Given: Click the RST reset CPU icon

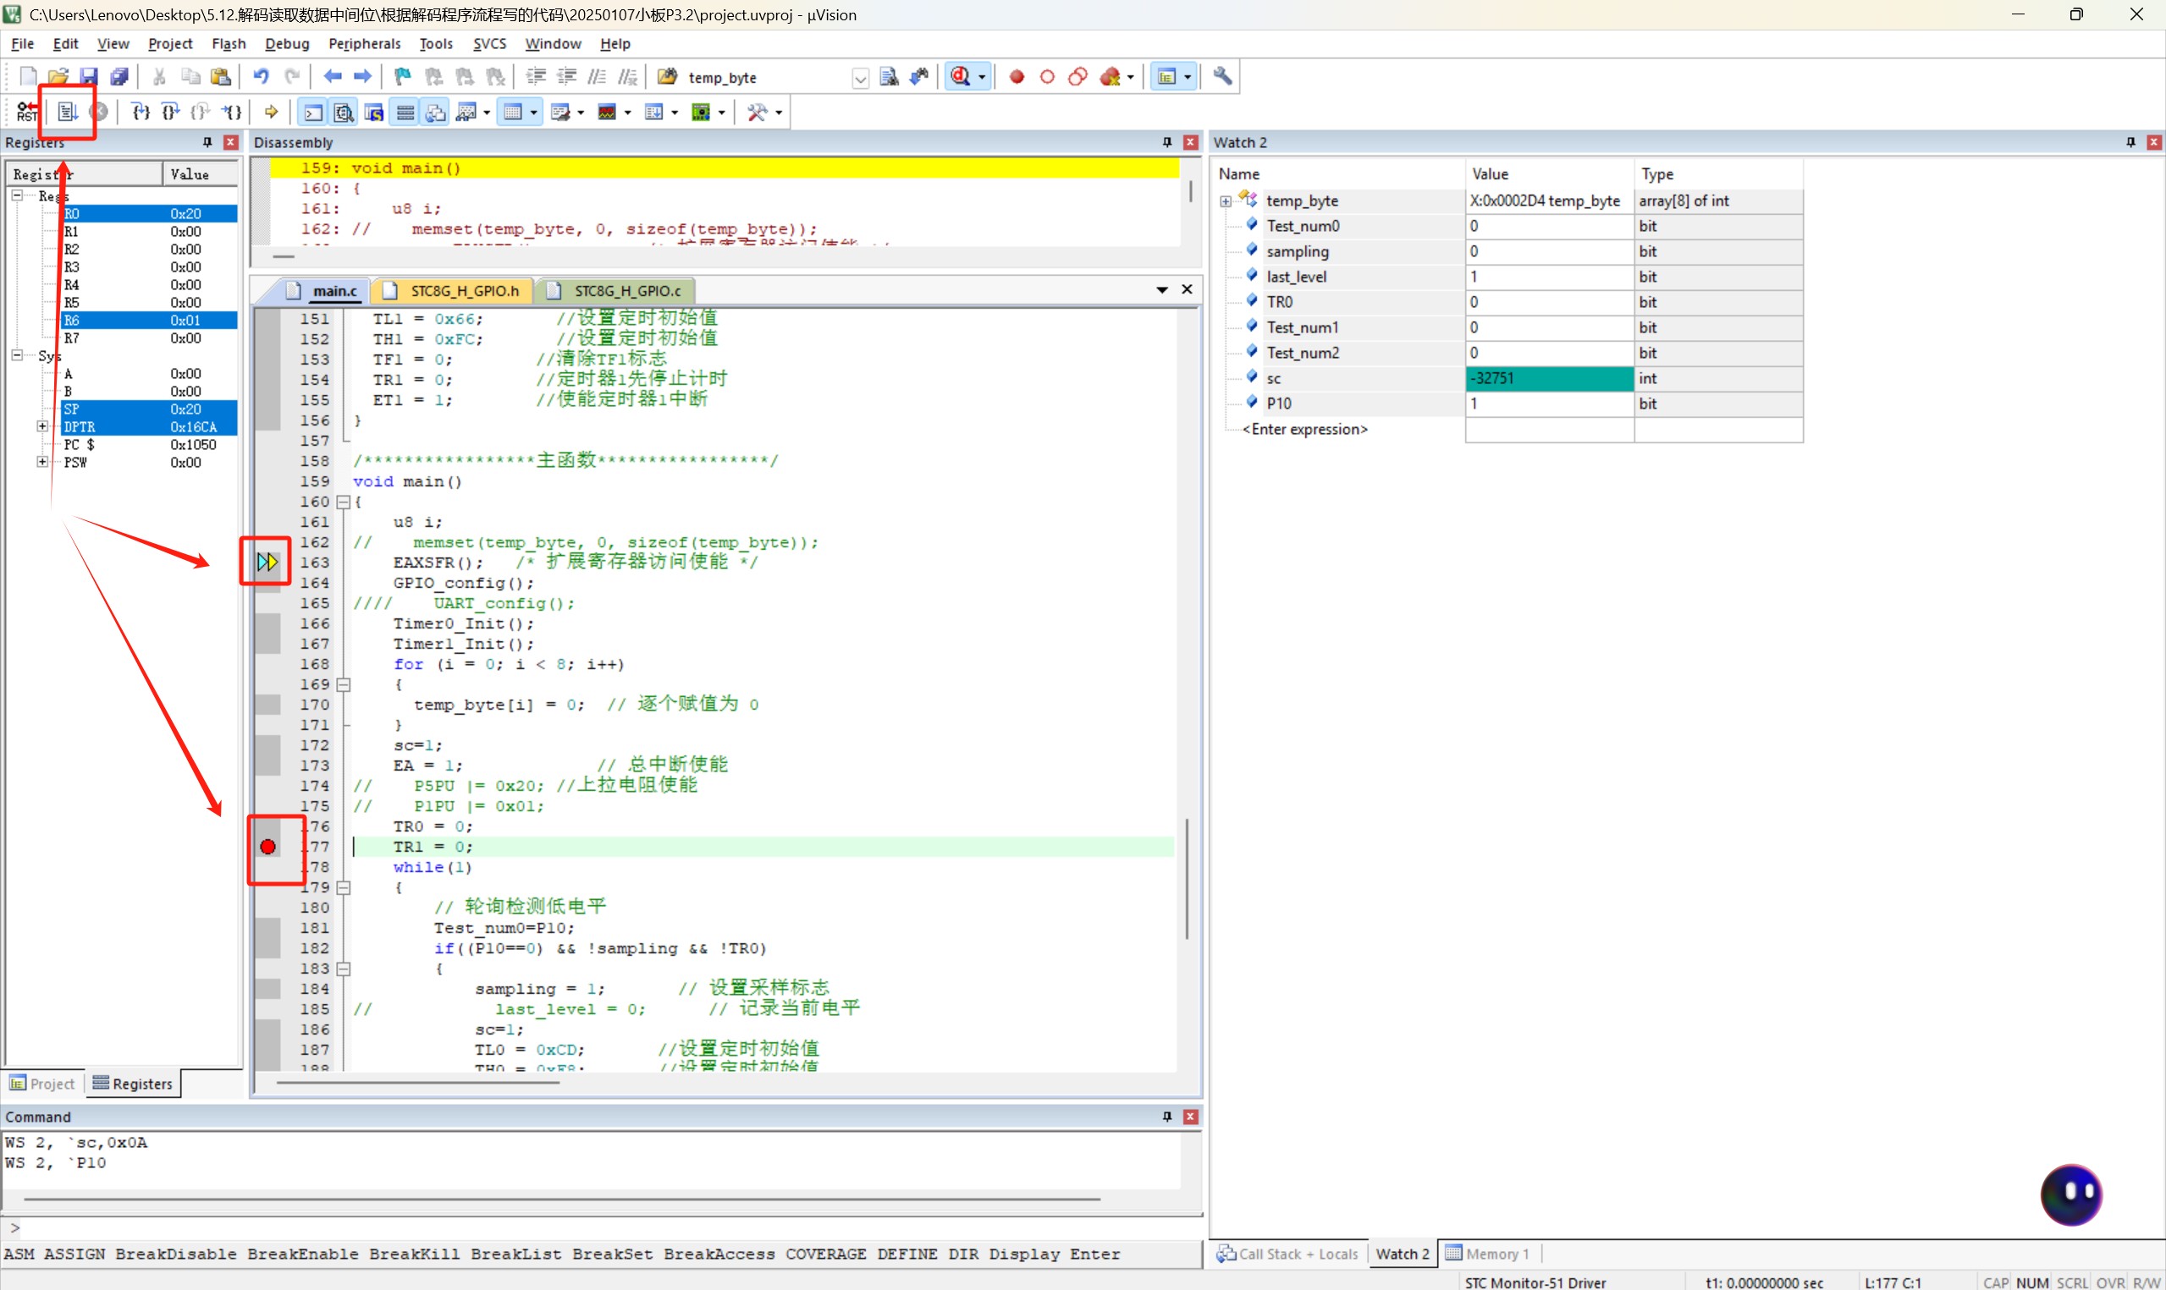Looking at the screenshot, I should tap(26, 112).
